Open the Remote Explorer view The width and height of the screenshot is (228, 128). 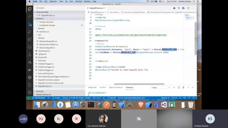point(30,47)
